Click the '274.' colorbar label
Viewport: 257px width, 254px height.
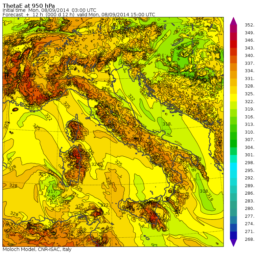(x=250, y=224)
